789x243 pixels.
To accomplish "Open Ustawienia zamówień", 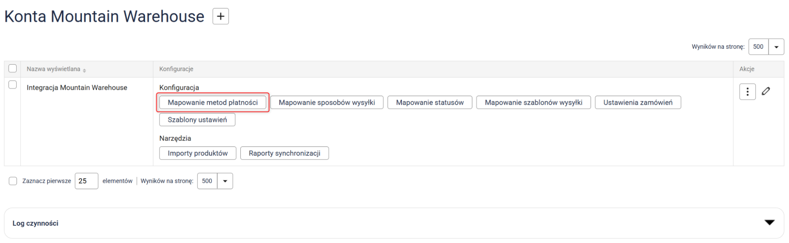I will pyautogui.click(x=637, y=102).
